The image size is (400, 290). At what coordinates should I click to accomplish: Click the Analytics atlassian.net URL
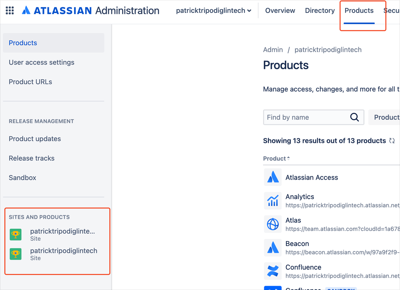coord(343,205)
